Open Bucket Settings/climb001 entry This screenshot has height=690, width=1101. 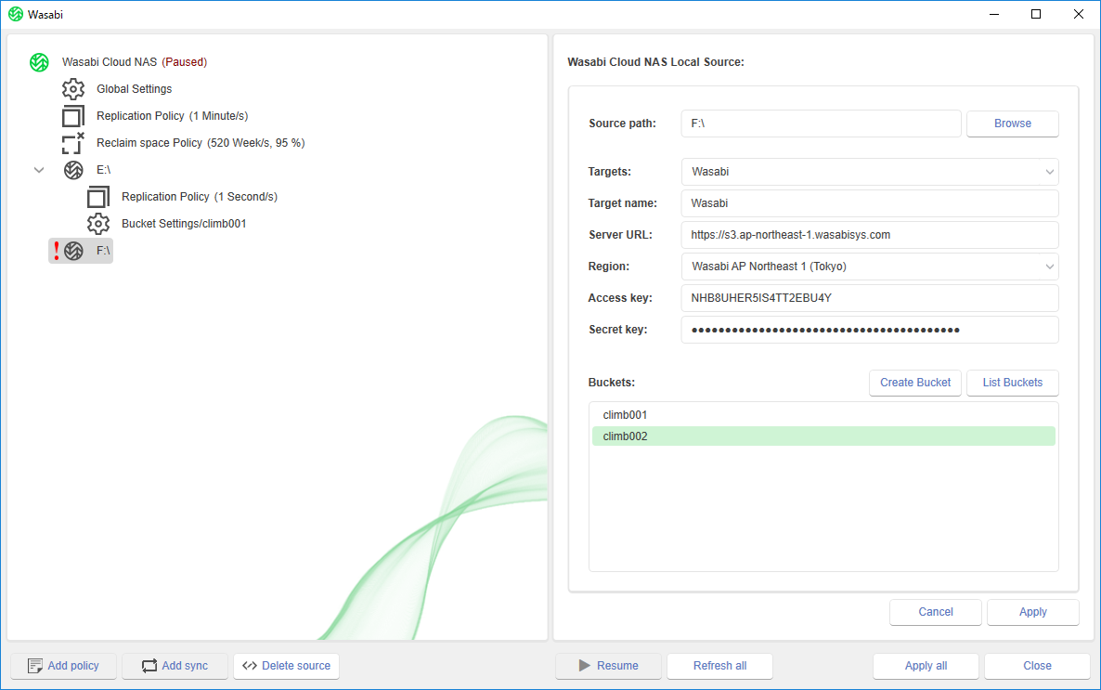(184, 224)
